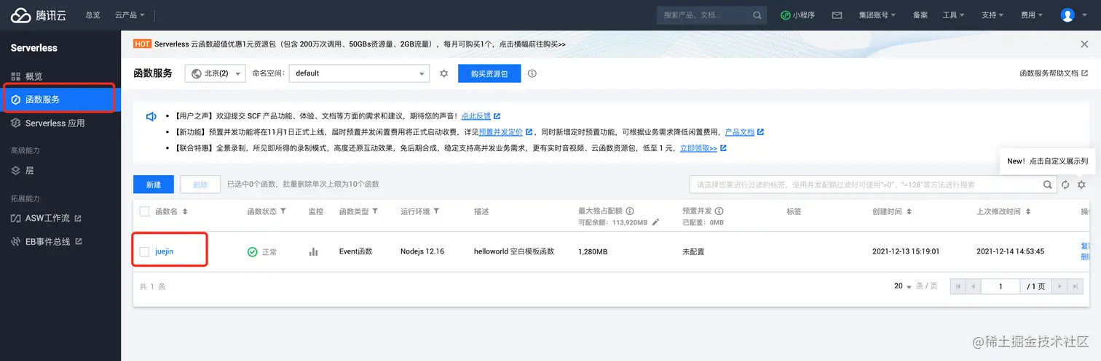Select 函数服务 in the sidebar
This screenshot has height=361, width=1101.
(x=59, y=100)
